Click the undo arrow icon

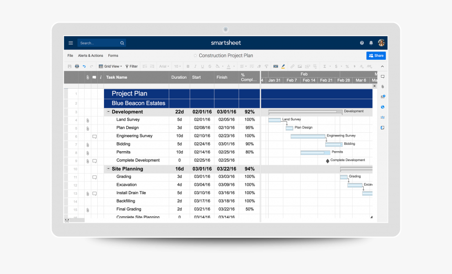click(x=84, y=67)
